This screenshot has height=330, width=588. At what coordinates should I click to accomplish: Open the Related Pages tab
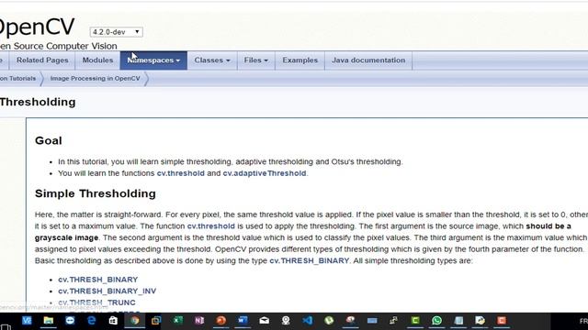[x=42, y=60]
